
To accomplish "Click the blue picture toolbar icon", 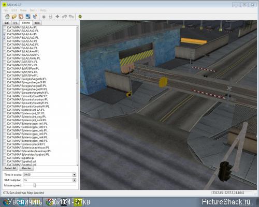I will point(28,17).
